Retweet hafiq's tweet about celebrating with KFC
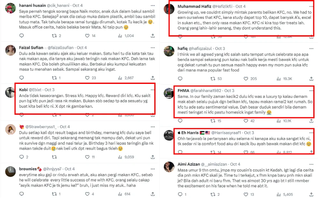This screenshot has height=198, width=318. pyautogui.click(x=213, y=79)
